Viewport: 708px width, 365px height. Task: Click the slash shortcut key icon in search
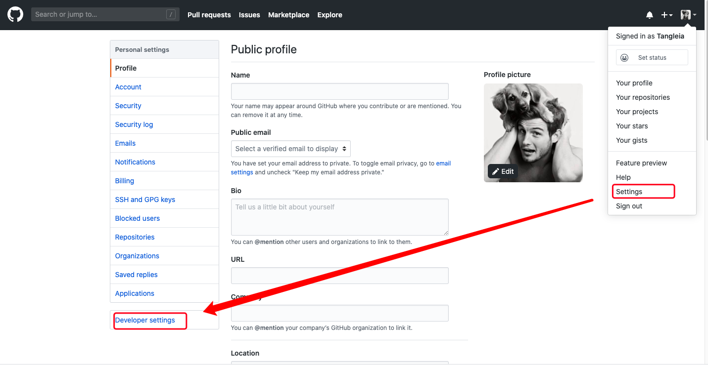[x=171, y=15]
